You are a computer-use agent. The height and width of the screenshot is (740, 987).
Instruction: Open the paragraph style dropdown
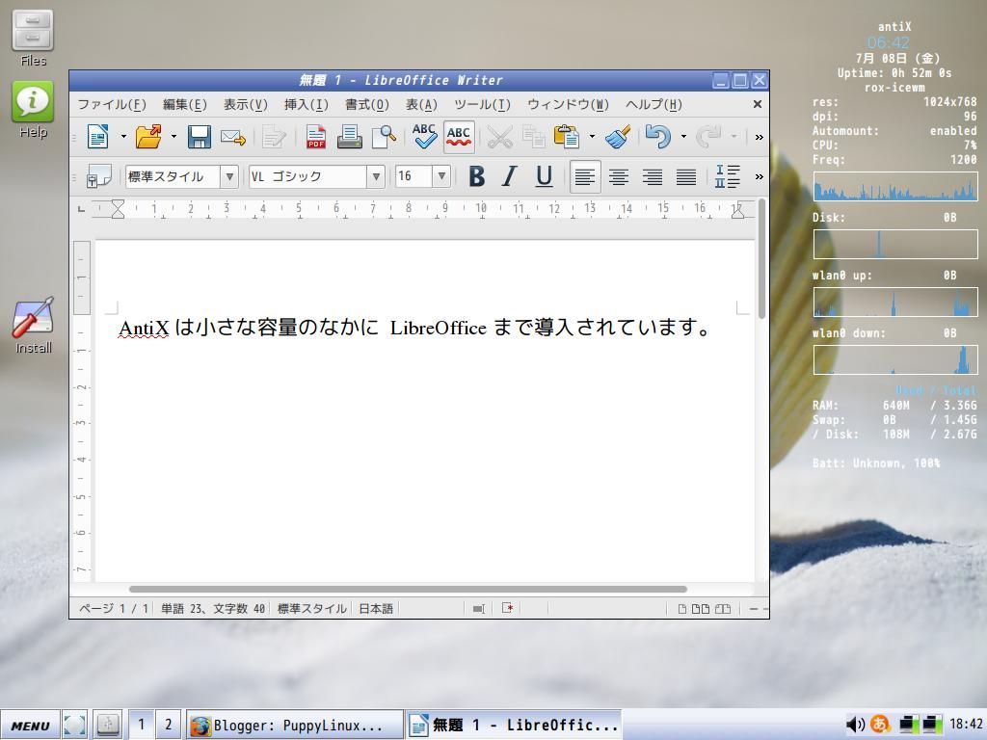229,177
